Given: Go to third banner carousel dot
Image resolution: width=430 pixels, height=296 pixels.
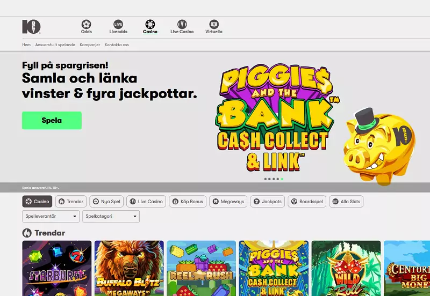Looking at the screenshot, I should click(x=274, y=179).
